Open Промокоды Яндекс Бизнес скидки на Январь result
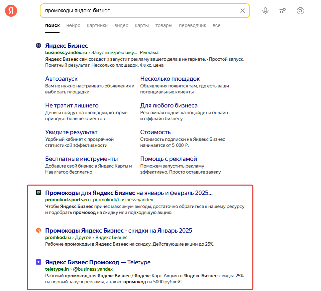The width and height of the screenshot is (321, 291). (x=119, y=231)
